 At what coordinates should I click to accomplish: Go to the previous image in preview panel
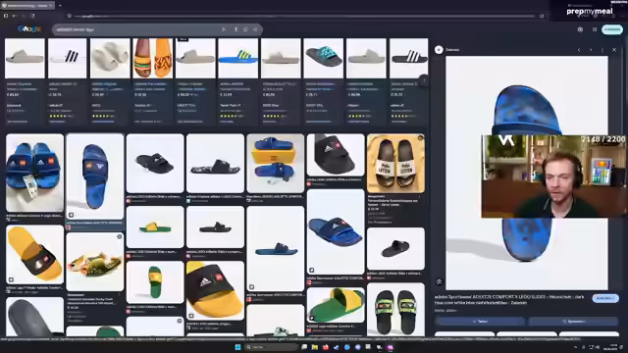pos(579,50)
